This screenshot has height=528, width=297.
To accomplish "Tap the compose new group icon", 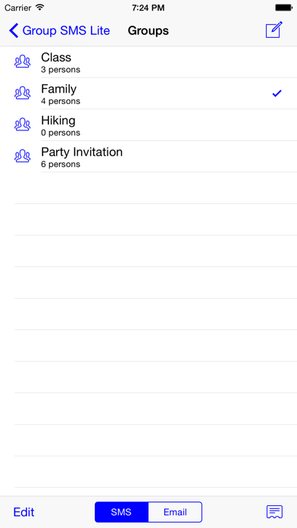I will [274, 30].
